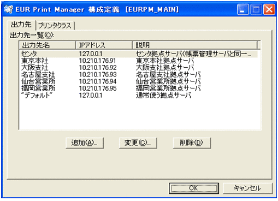This screenshot has width=278, height=201.
Task: Maximize the EUR Print Manager window
Action: (x=256, y=9)
